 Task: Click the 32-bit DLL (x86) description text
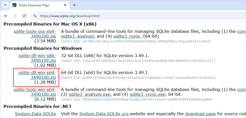point(105,56)
